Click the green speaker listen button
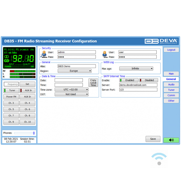Viewport: 181px width, 181px height. point(171,140)
